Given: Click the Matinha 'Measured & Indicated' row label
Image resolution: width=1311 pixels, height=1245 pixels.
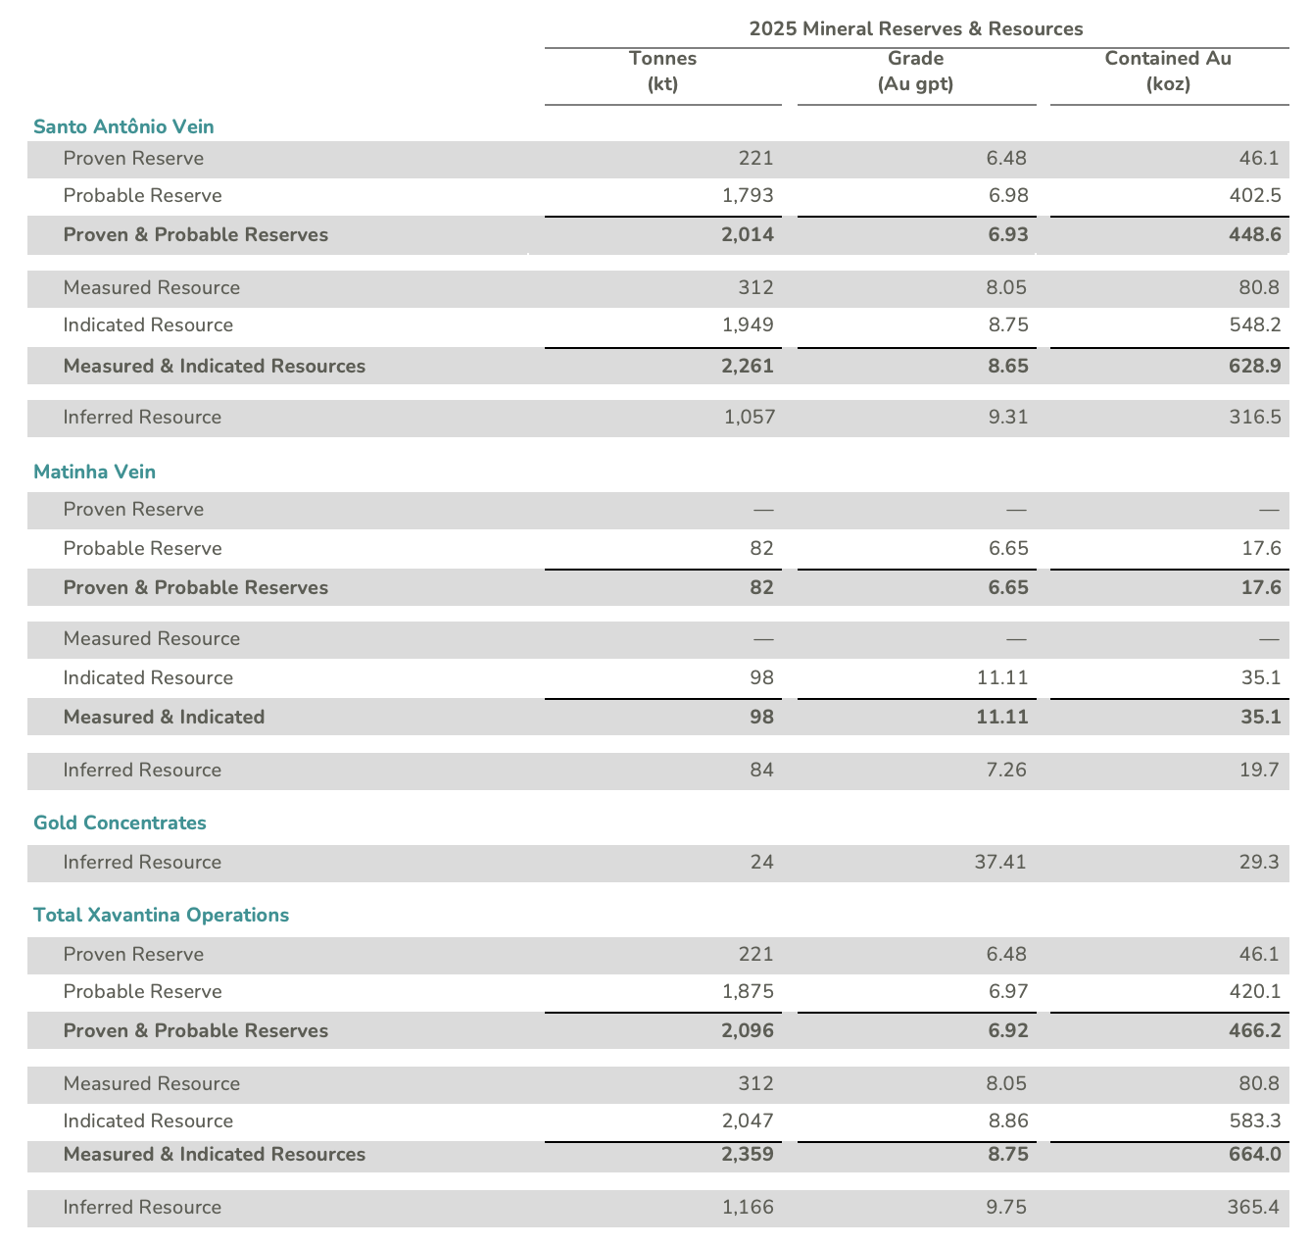Looking at the screenshot, I should coord(164,718).
